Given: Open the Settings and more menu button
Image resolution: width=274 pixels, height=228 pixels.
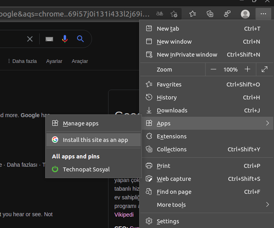Looking at the screenshot, I should coord(263,14).
